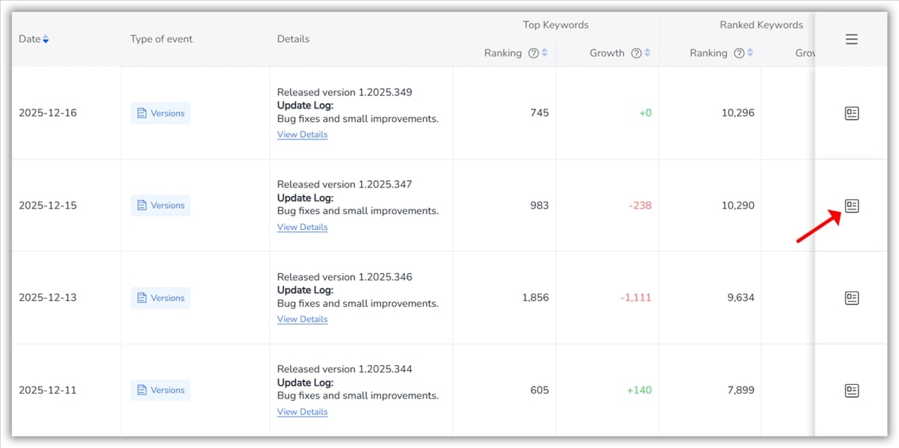Click Versions tag in 2025-12-16 row
The image size is (899, 448).
(x=161, y=113)
